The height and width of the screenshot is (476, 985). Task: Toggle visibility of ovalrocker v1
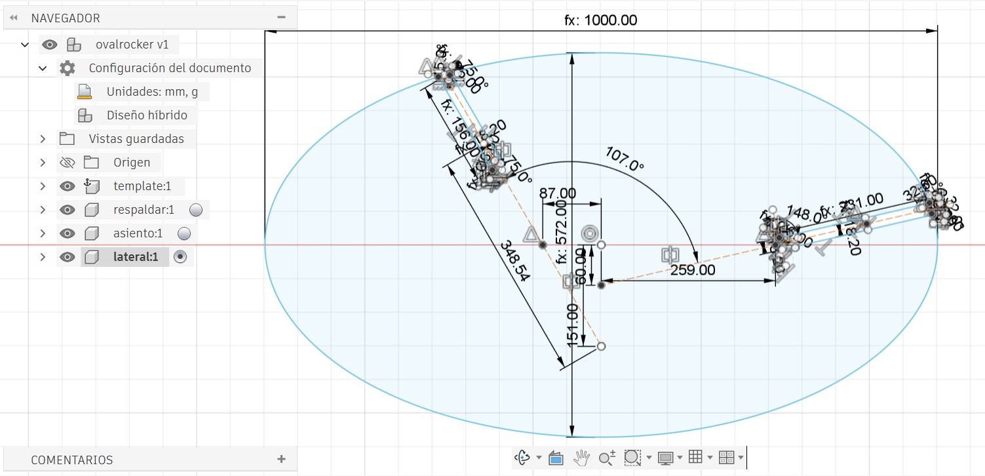[x=49, y=45]
